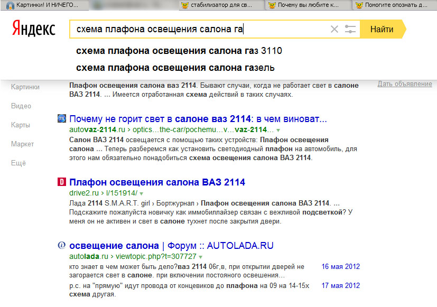The width and height of the screenshot is (437, 307).
Task: Open dropdown arrow next to autolada.ru URL
Action: point(201,257)
